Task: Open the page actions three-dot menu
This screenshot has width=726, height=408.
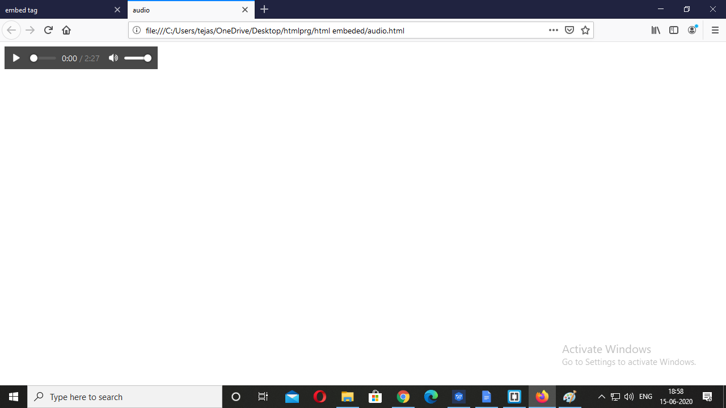Action: tap(553, 31)
